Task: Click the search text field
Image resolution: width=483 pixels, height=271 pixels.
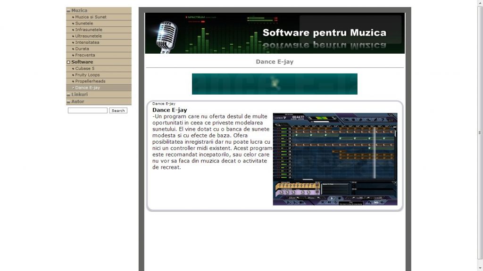Action: coord(88,111)
